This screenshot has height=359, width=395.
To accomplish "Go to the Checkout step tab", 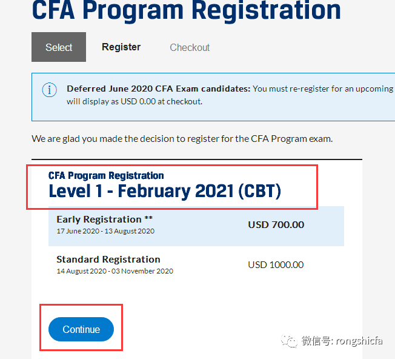I will [190, 47].
